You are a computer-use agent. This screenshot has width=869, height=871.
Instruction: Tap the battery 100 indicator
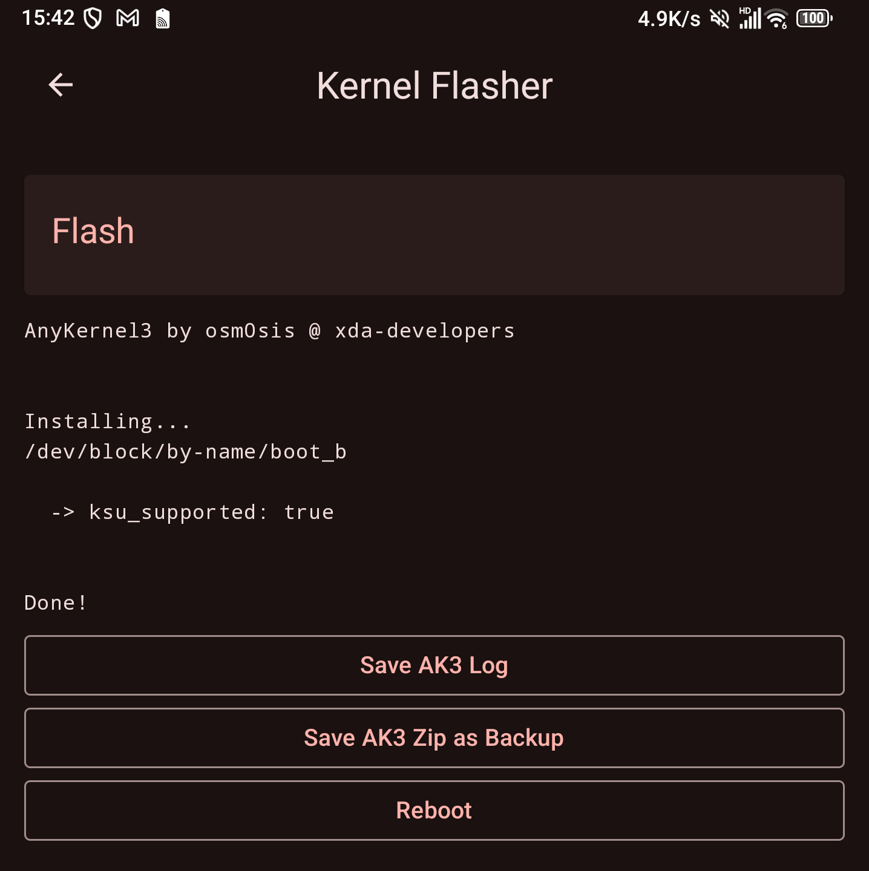[x=814, y=19]
